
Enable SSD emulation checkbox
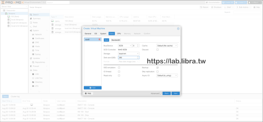[x=119, y=67]
